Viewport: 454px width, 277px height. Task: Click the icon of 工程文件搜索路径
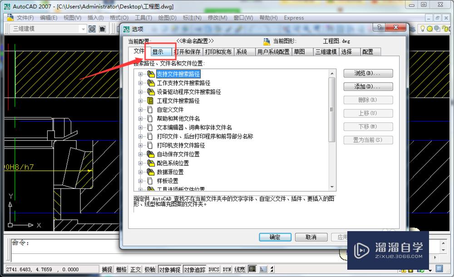coord(150,101)
